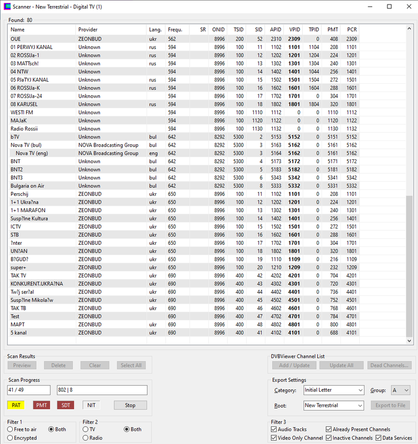The width and height of the screenshot is (418, 444).
Task: Toggle Video Only Channel checkbox
Action: click(297, 438)
